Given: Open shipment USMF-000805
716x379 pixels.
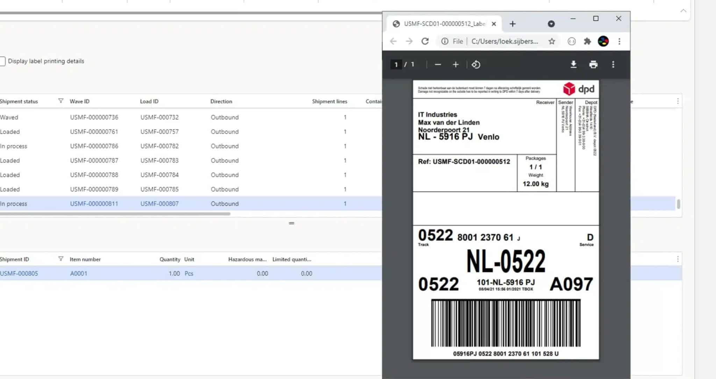Looking at the screenshot, I should click(x=19, y=273).
